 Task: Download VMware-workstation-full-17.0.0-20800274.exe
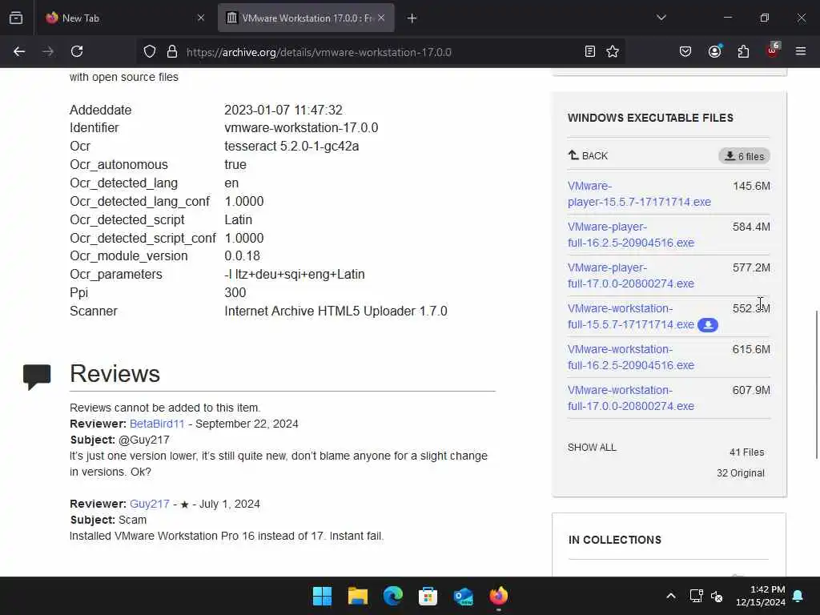coord(631,398)
